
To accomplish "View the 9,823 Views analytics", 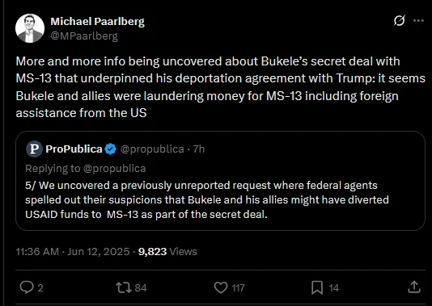I will 167,252.
